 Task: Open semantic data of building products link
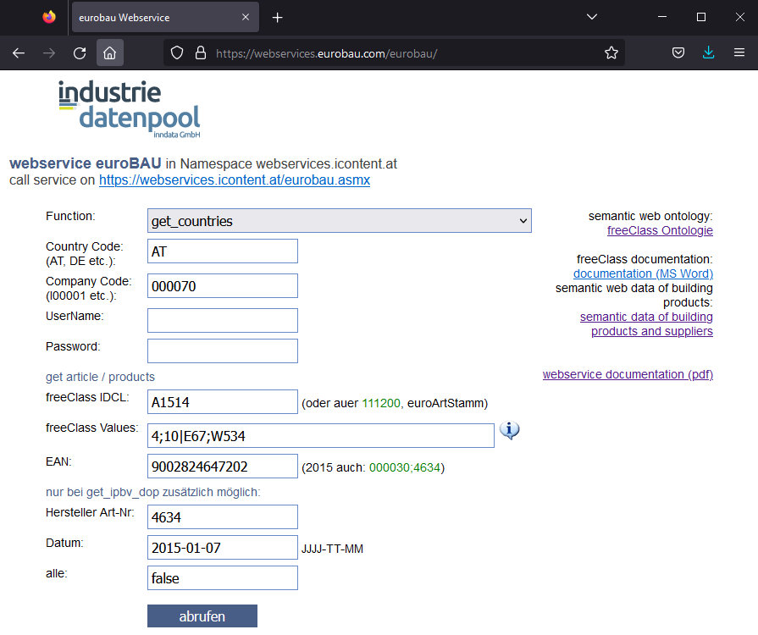pos(647,324)
